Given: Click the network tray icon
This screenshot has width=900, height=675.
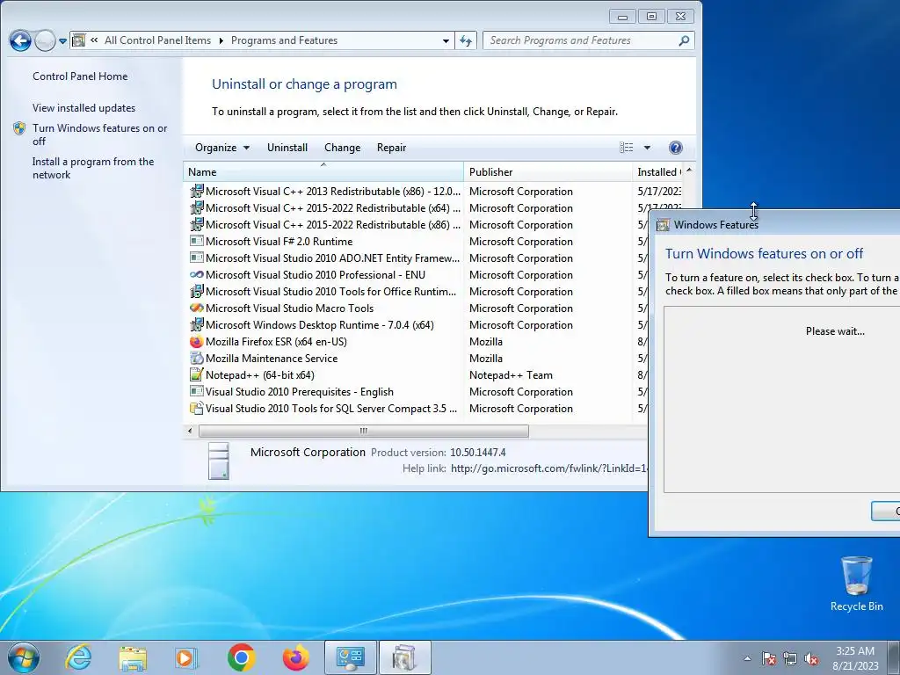Looking at the screenshot, I should coord(790,658).
